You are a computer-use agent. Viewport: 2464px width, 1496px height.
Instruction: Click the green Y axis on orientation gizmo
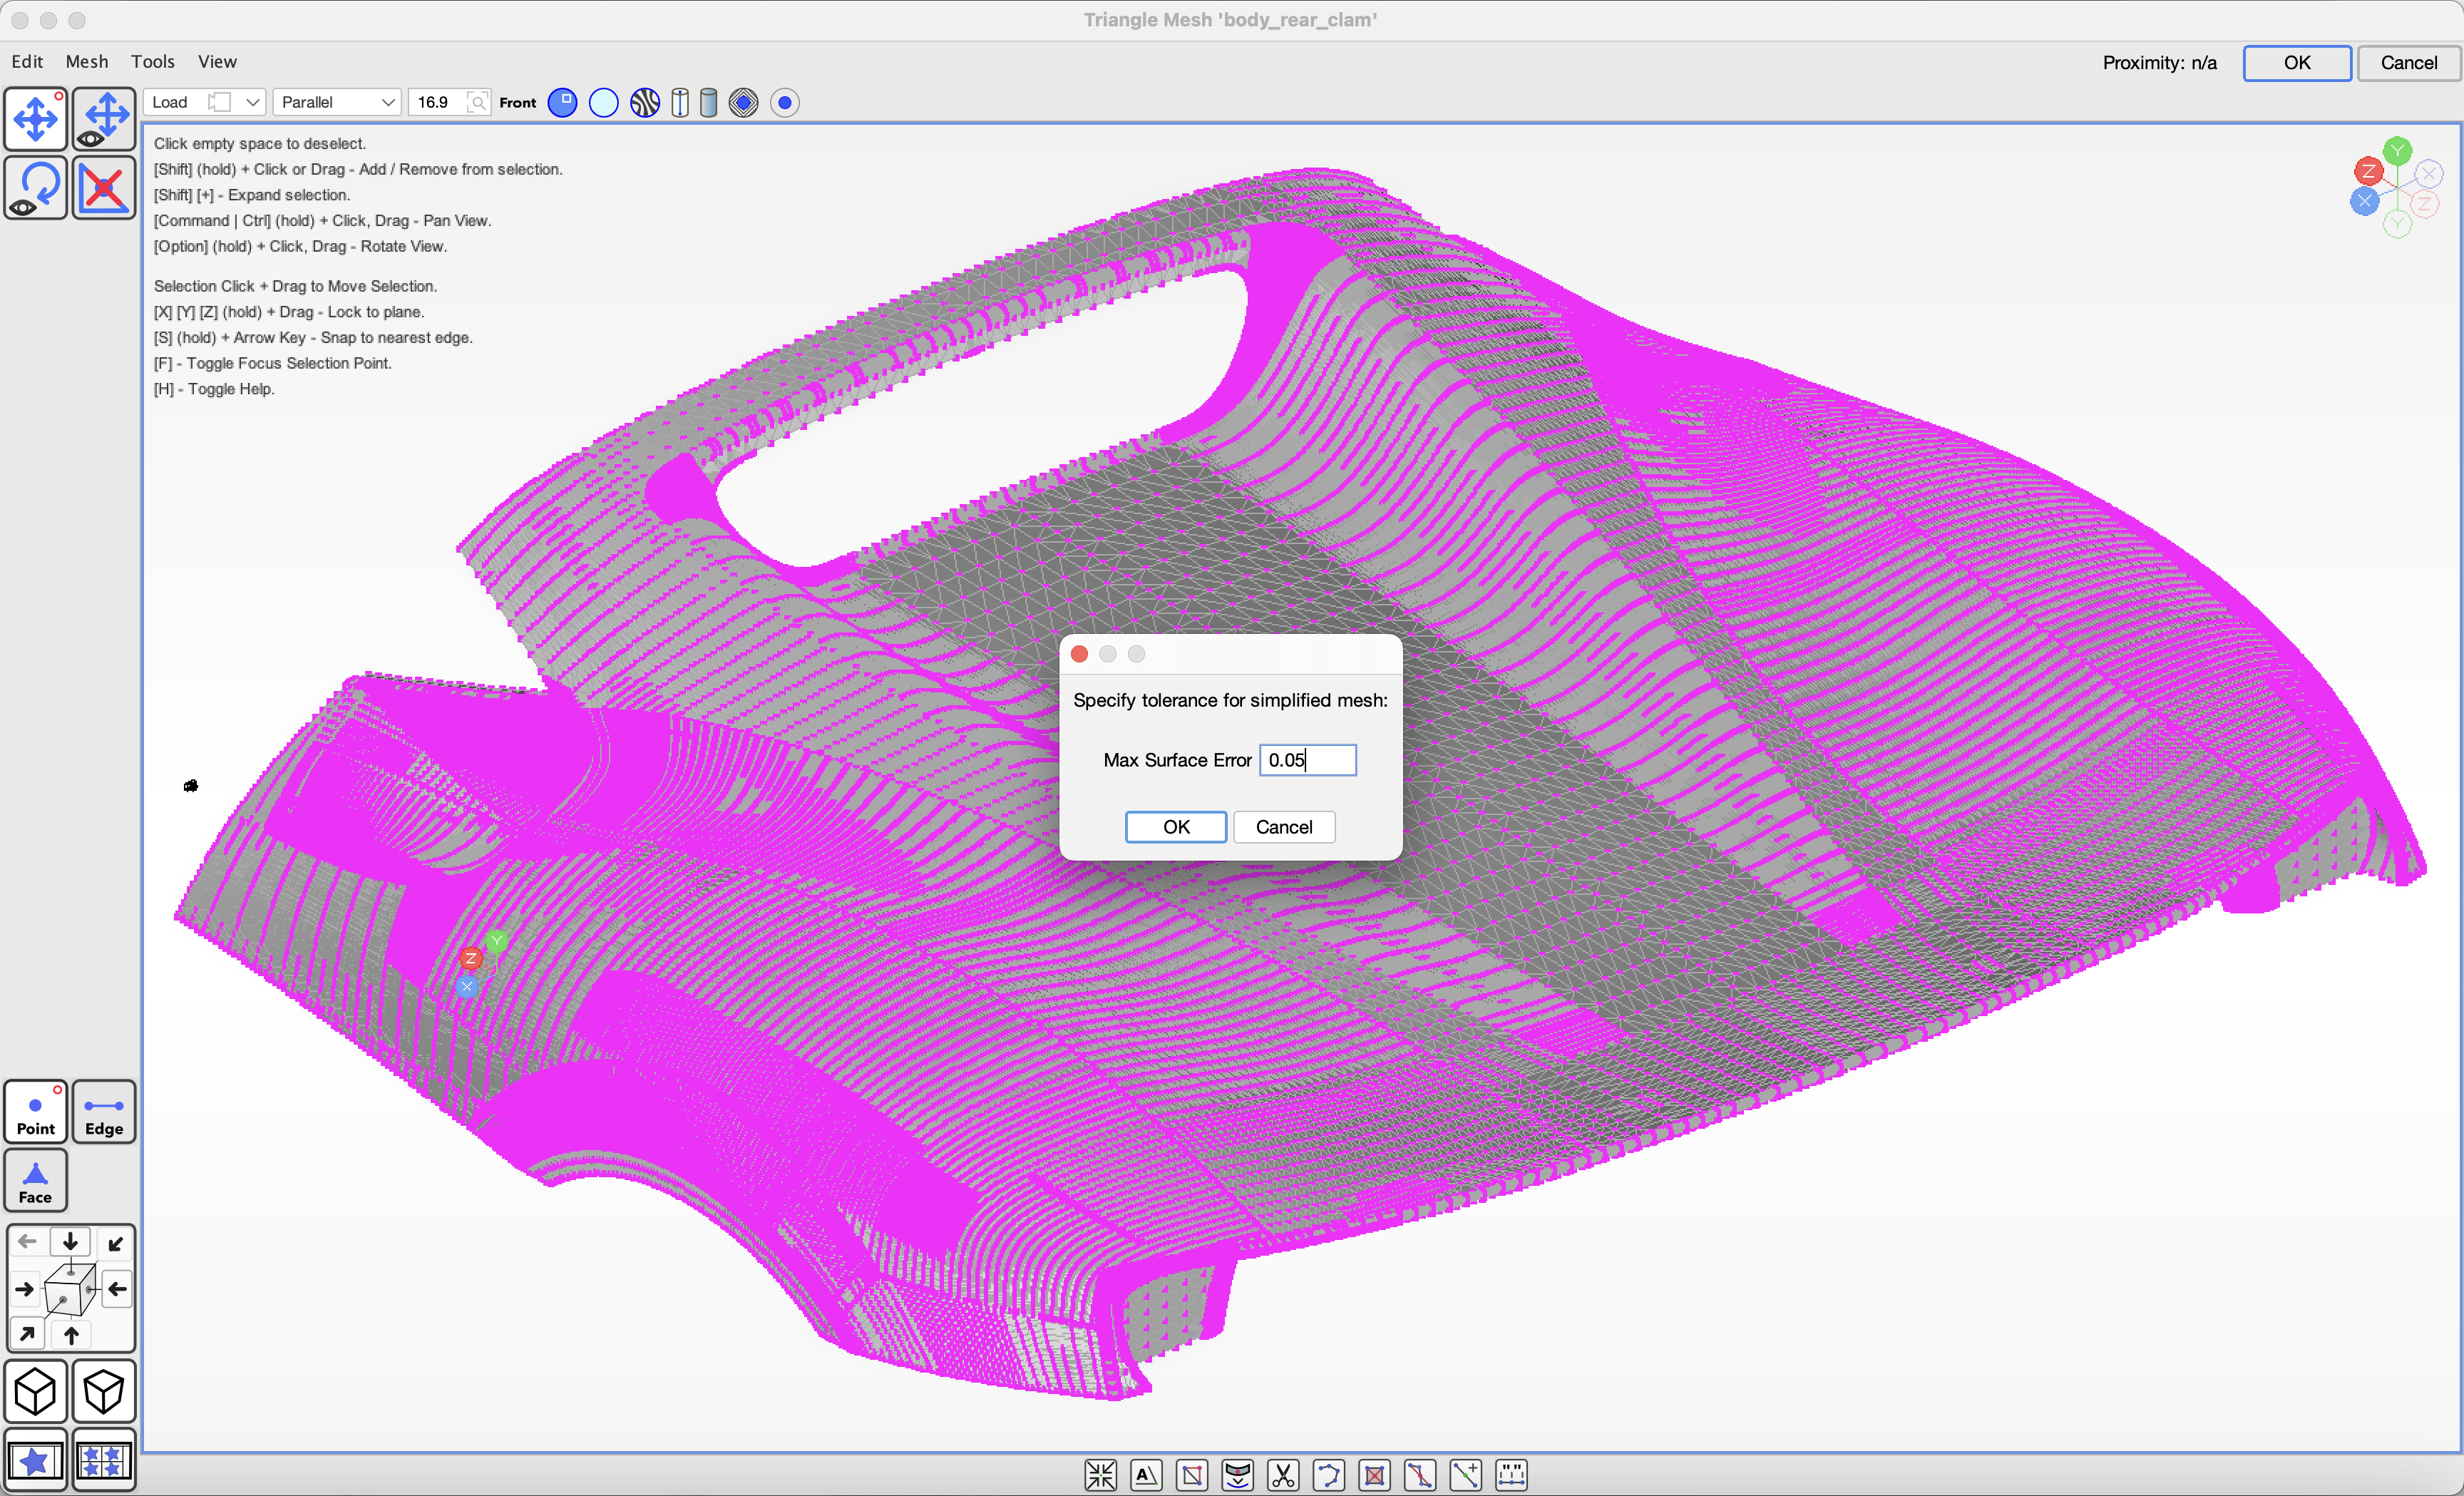(2397, 151)
